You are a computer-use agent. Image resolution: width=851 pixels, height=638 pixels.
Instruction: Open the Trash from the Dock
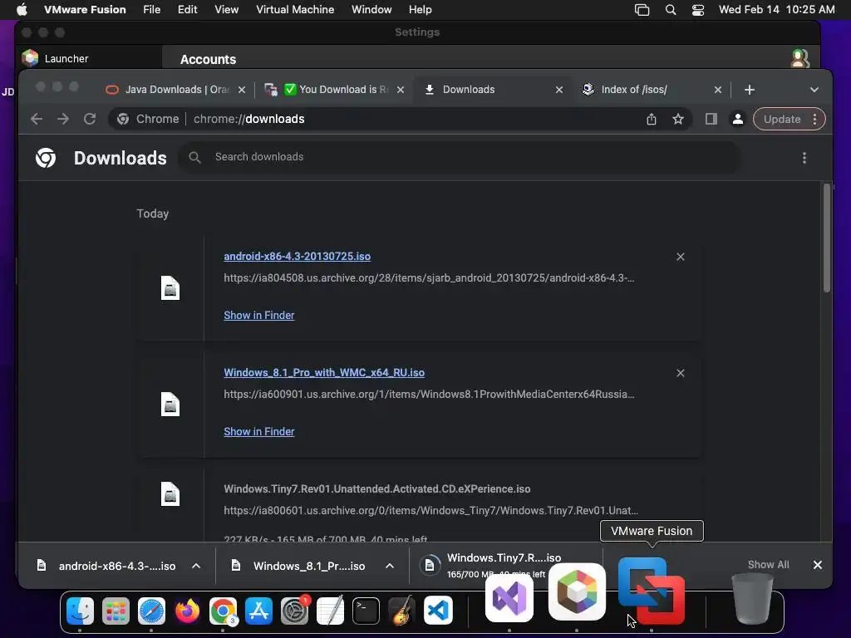[x=752, y=599]
